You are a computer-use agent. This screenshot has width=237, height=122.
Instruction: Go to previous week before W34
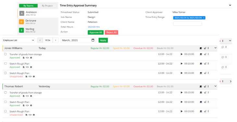coord(40,40)
